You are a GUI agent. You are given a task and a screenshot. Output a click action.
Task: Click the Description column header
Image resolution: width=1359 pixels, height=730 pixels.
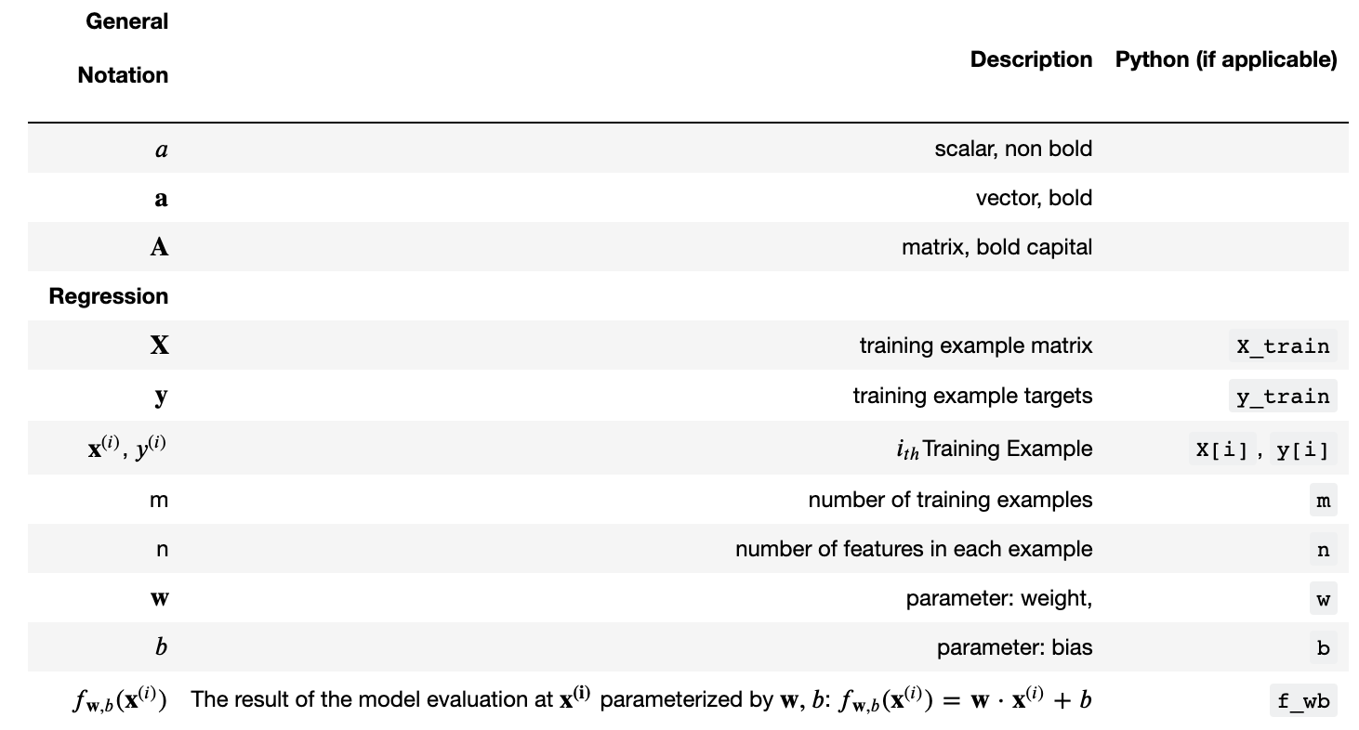pyautogui.click(x=1031, y=59)
